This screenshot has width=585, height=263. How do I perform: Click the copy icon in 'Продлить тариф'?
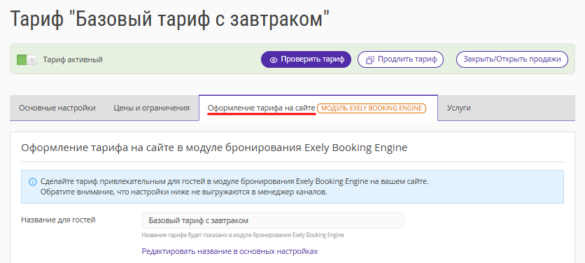(369, 59)
